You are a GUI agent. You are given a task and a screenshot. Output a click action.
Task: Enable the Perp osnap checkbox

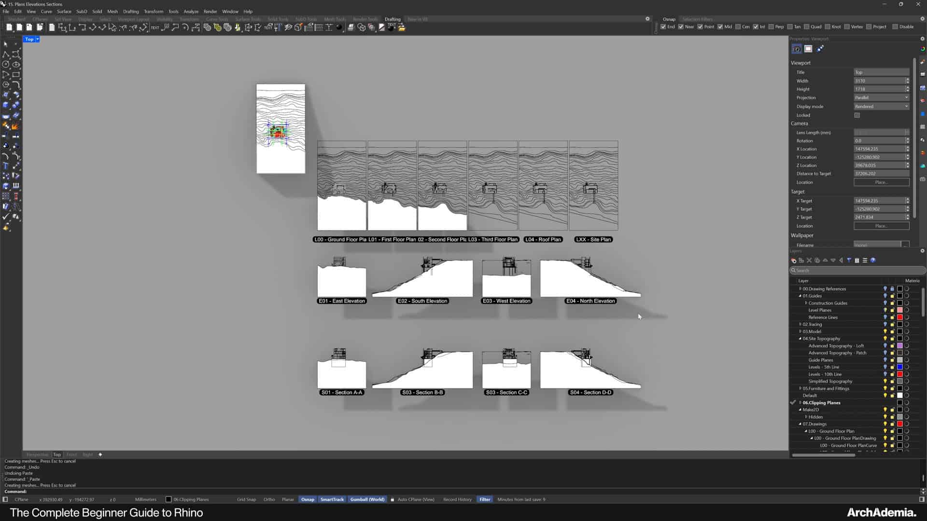(x=771, y=27)
